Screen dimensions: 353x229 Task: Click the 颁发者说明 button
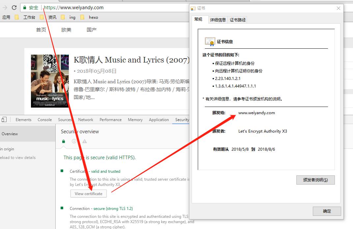315,180
